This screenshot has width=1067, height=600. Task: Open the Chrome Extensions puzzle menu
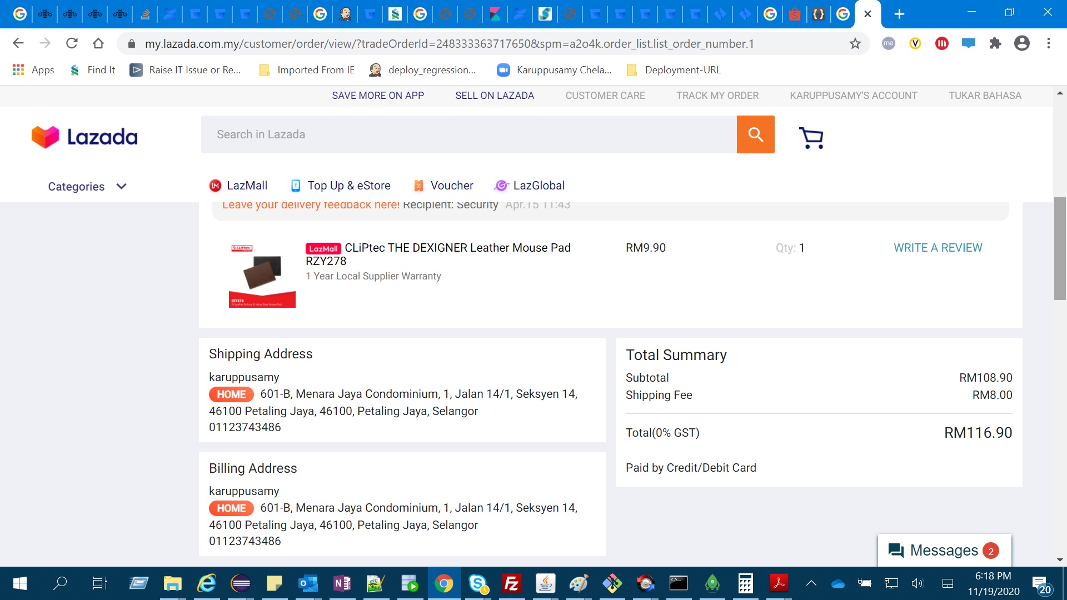click(995, 43)
